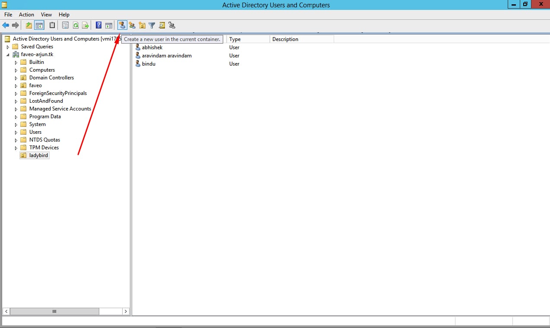Expand the Saved Queries node
This screenshot has width=550, height=328.
(8, 47)
